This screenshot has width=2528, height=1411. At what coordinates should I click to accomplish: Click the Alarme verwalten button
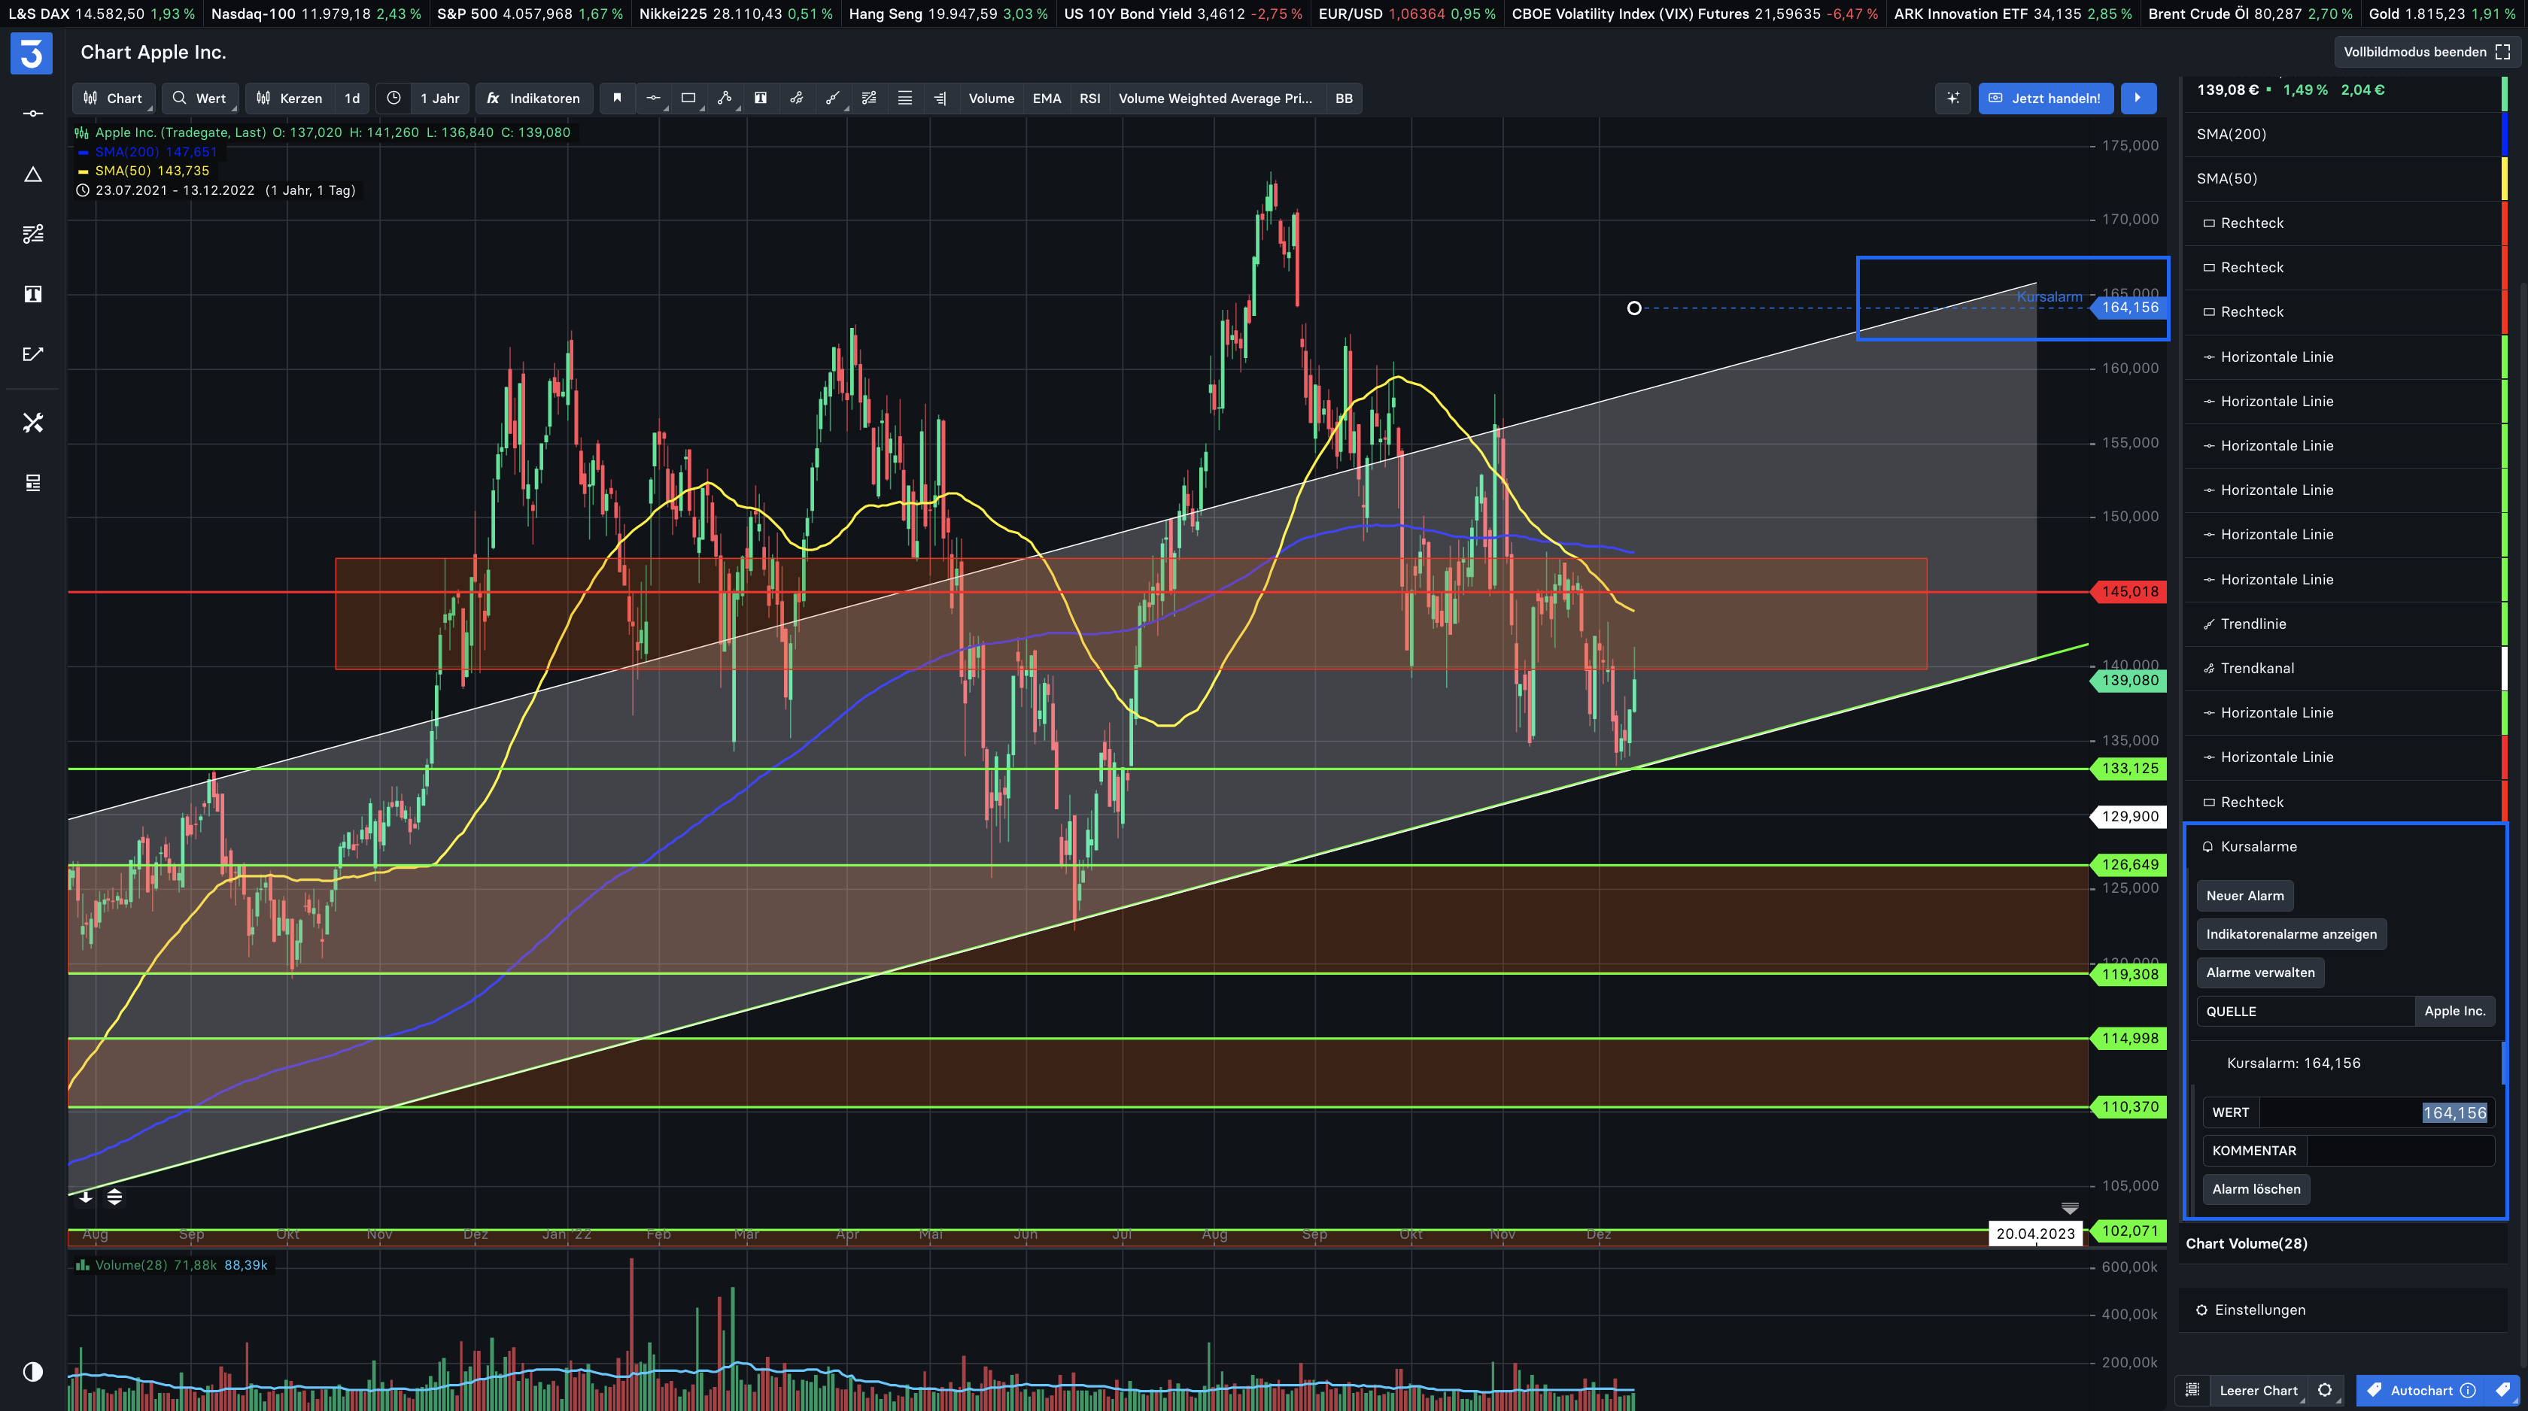coord(2260,973)
